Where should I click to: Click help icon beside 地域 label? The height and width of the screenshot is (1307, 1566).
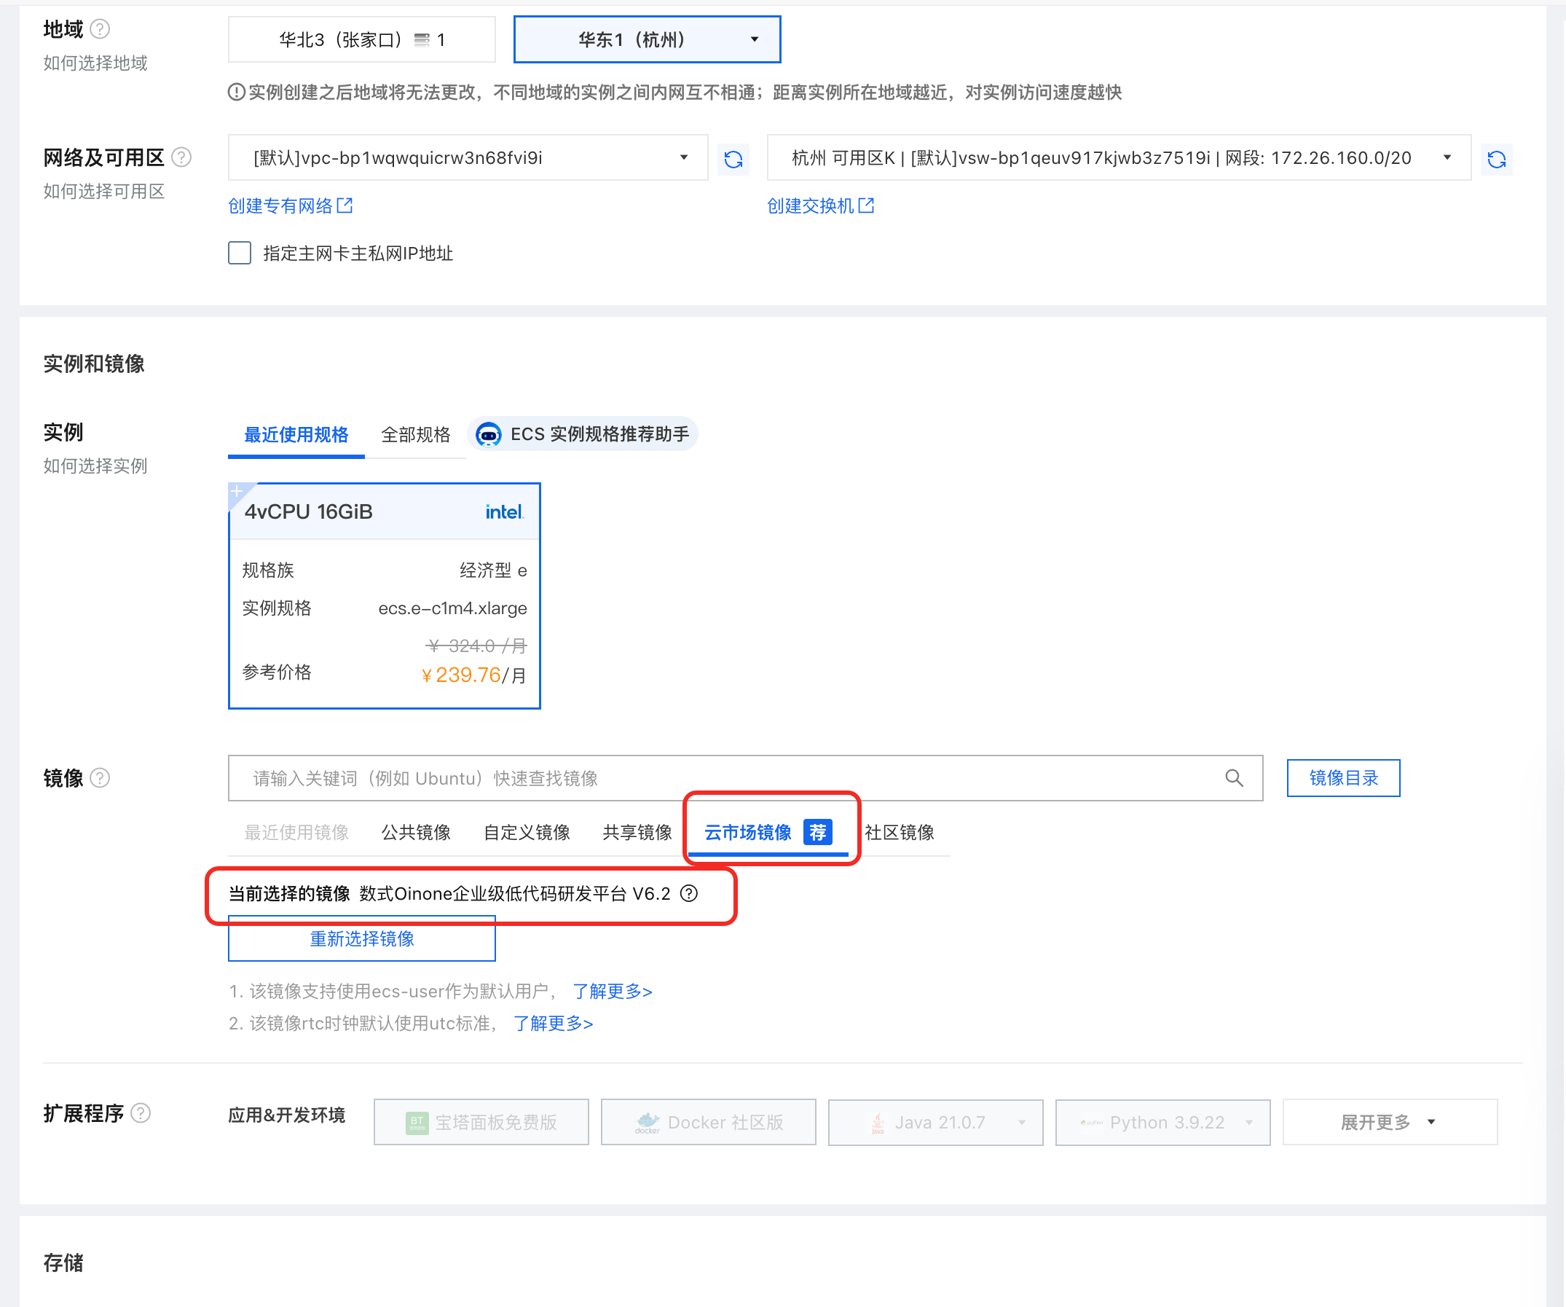(100, 29)
